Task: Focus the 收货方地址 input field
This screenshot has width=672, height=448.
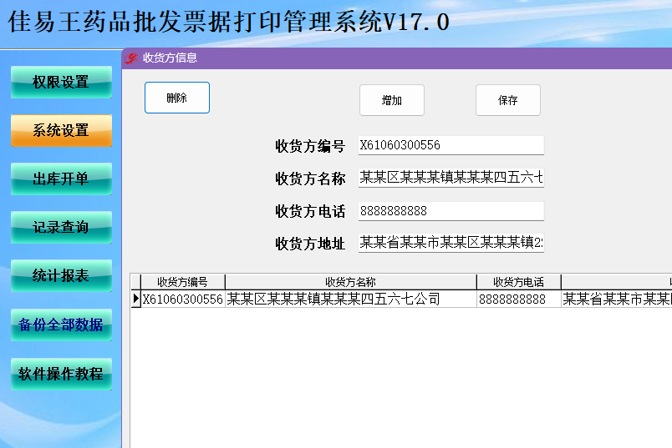Action: (x=451, y=243)
